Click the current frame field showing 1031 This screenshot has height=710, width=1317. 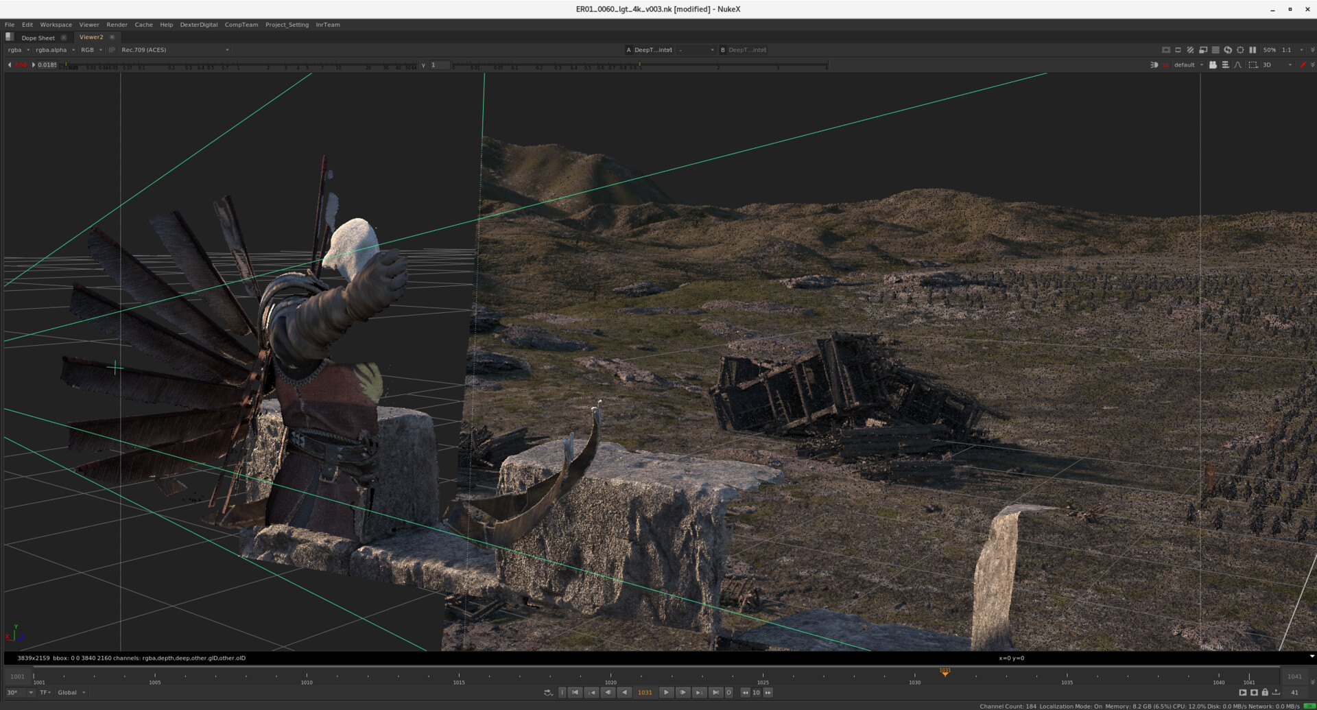tap(645, 693)
